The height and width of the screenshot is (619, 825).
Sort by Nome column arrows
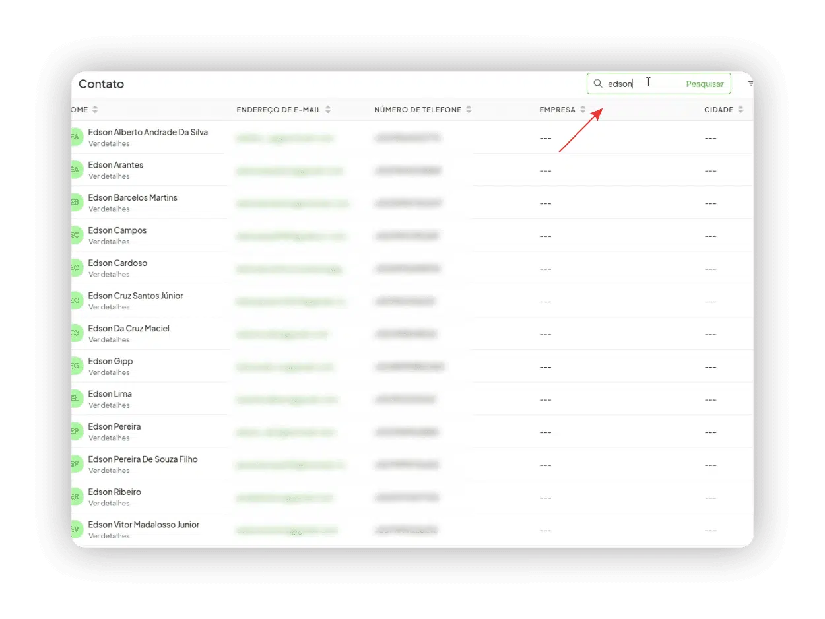pyautogui.click(x=95, y=110)
